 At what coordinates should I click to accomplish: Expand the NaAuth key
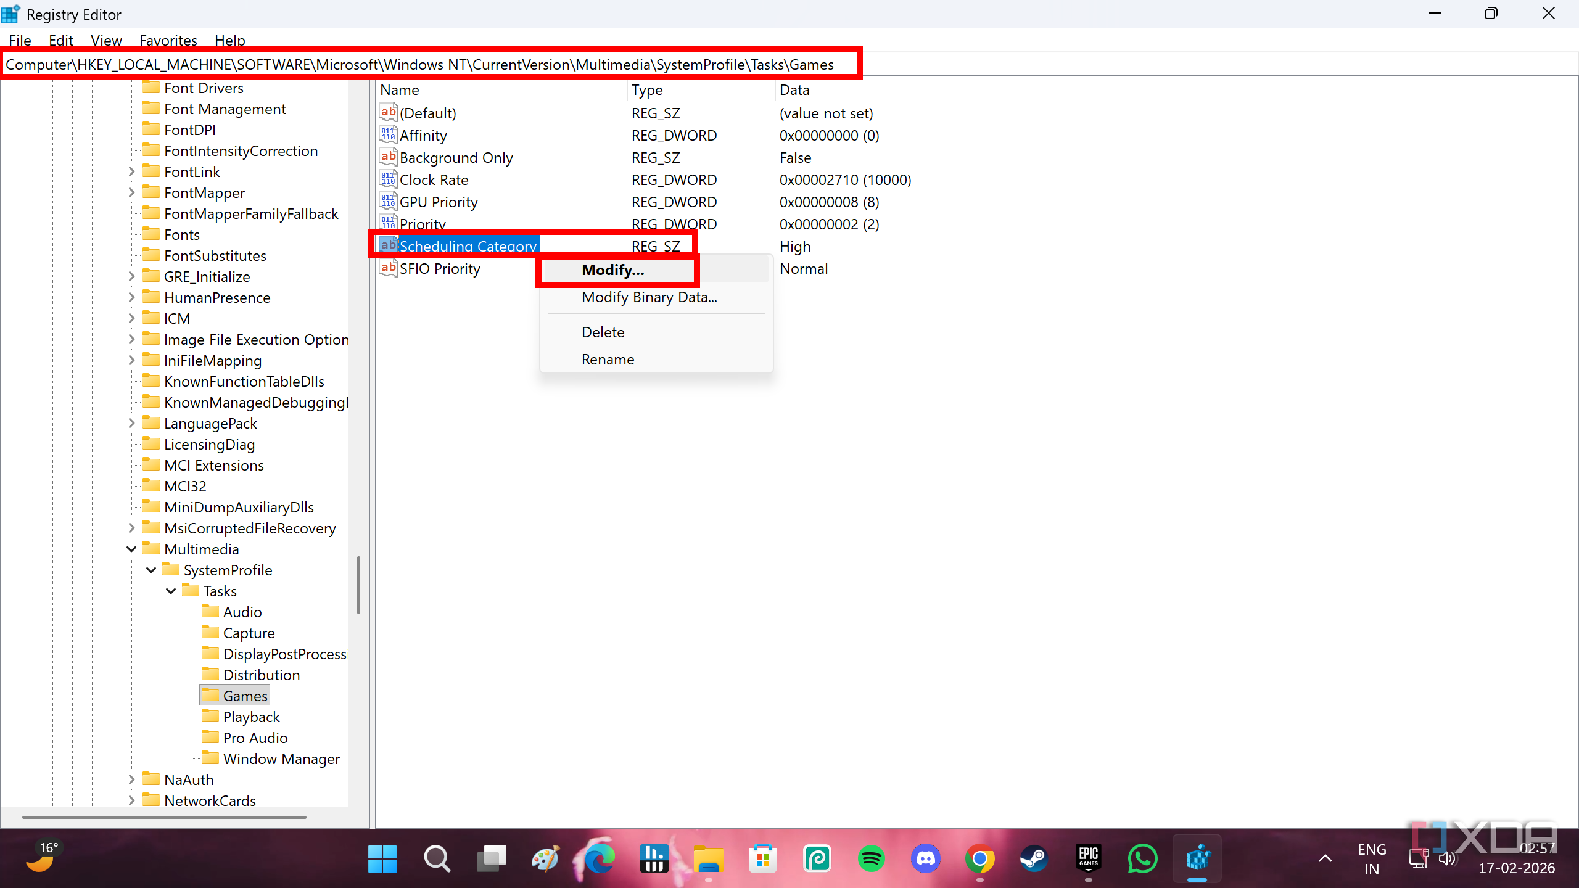131,779
